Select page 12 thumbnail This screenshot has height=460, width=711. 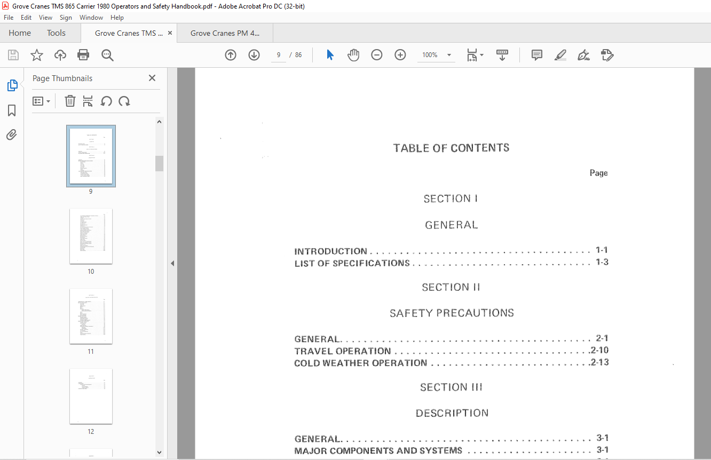[x=91, y=396]
